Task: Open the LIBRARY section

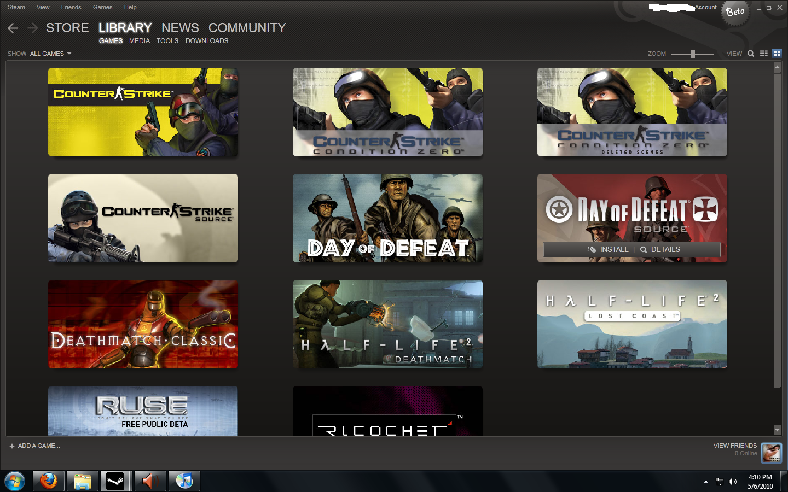Action: coord(125,28)
